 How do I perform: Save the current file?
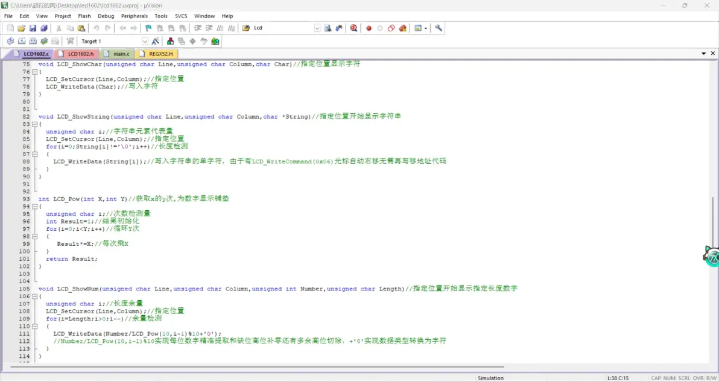pos(33,28)
